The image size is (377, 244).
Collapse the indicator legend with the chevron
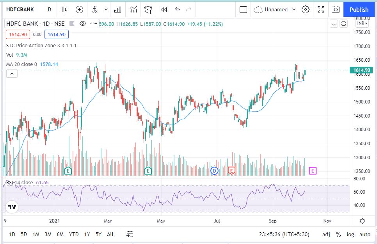click(11, 73)
